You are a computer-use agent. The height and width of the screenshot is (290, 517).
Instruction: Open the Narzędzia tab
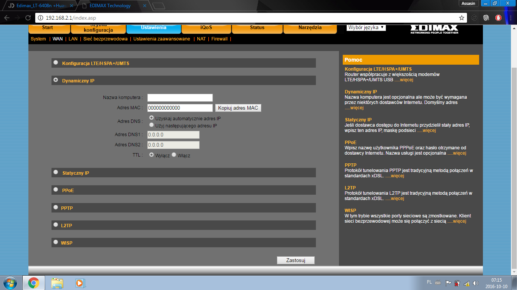tap(310, 28)
